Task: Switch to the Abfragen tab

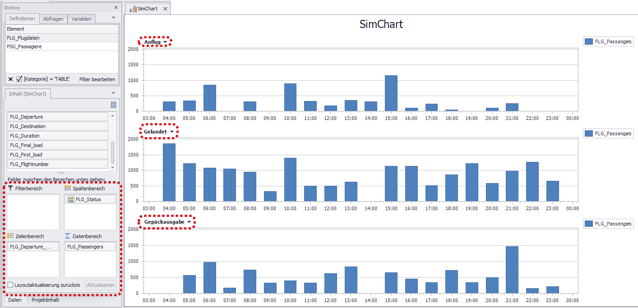Action: click(53, 19)
